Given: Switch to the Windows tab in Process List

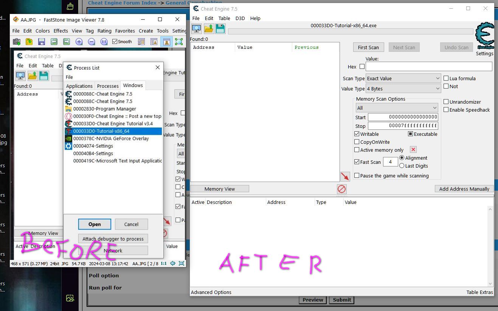Looking at the screenshot, I should [133, 85].
